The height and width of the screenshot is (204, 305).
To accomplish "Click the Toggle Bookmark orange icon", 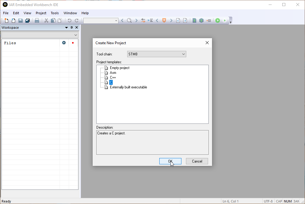I will pos(164,20).
